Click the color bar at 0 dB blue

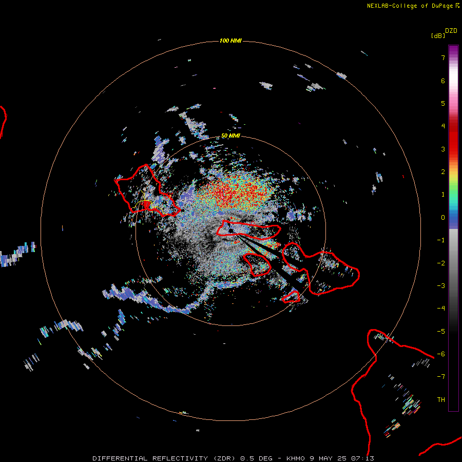453,218
